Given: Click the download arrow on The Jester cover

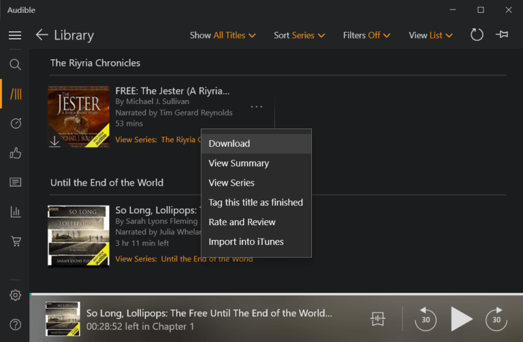Looking at the screenshot, I should [x=54, y=141].
